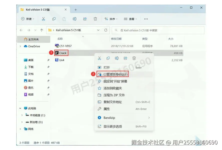Rename Crack using the context menu rename icon

[x=117, y=58]
